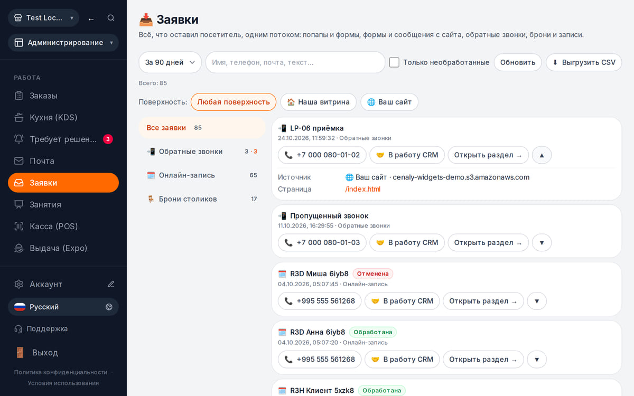Viewport: 634px width, 396px height.
Task: Expand the Администрирование section dropdown
Action: point(63,42)
